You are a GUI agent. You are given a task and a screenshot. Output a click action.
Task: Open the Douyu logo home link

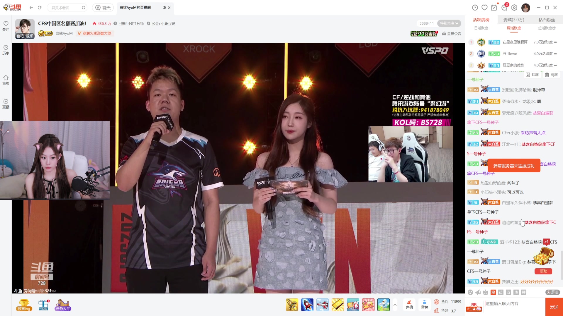[12, 8]
